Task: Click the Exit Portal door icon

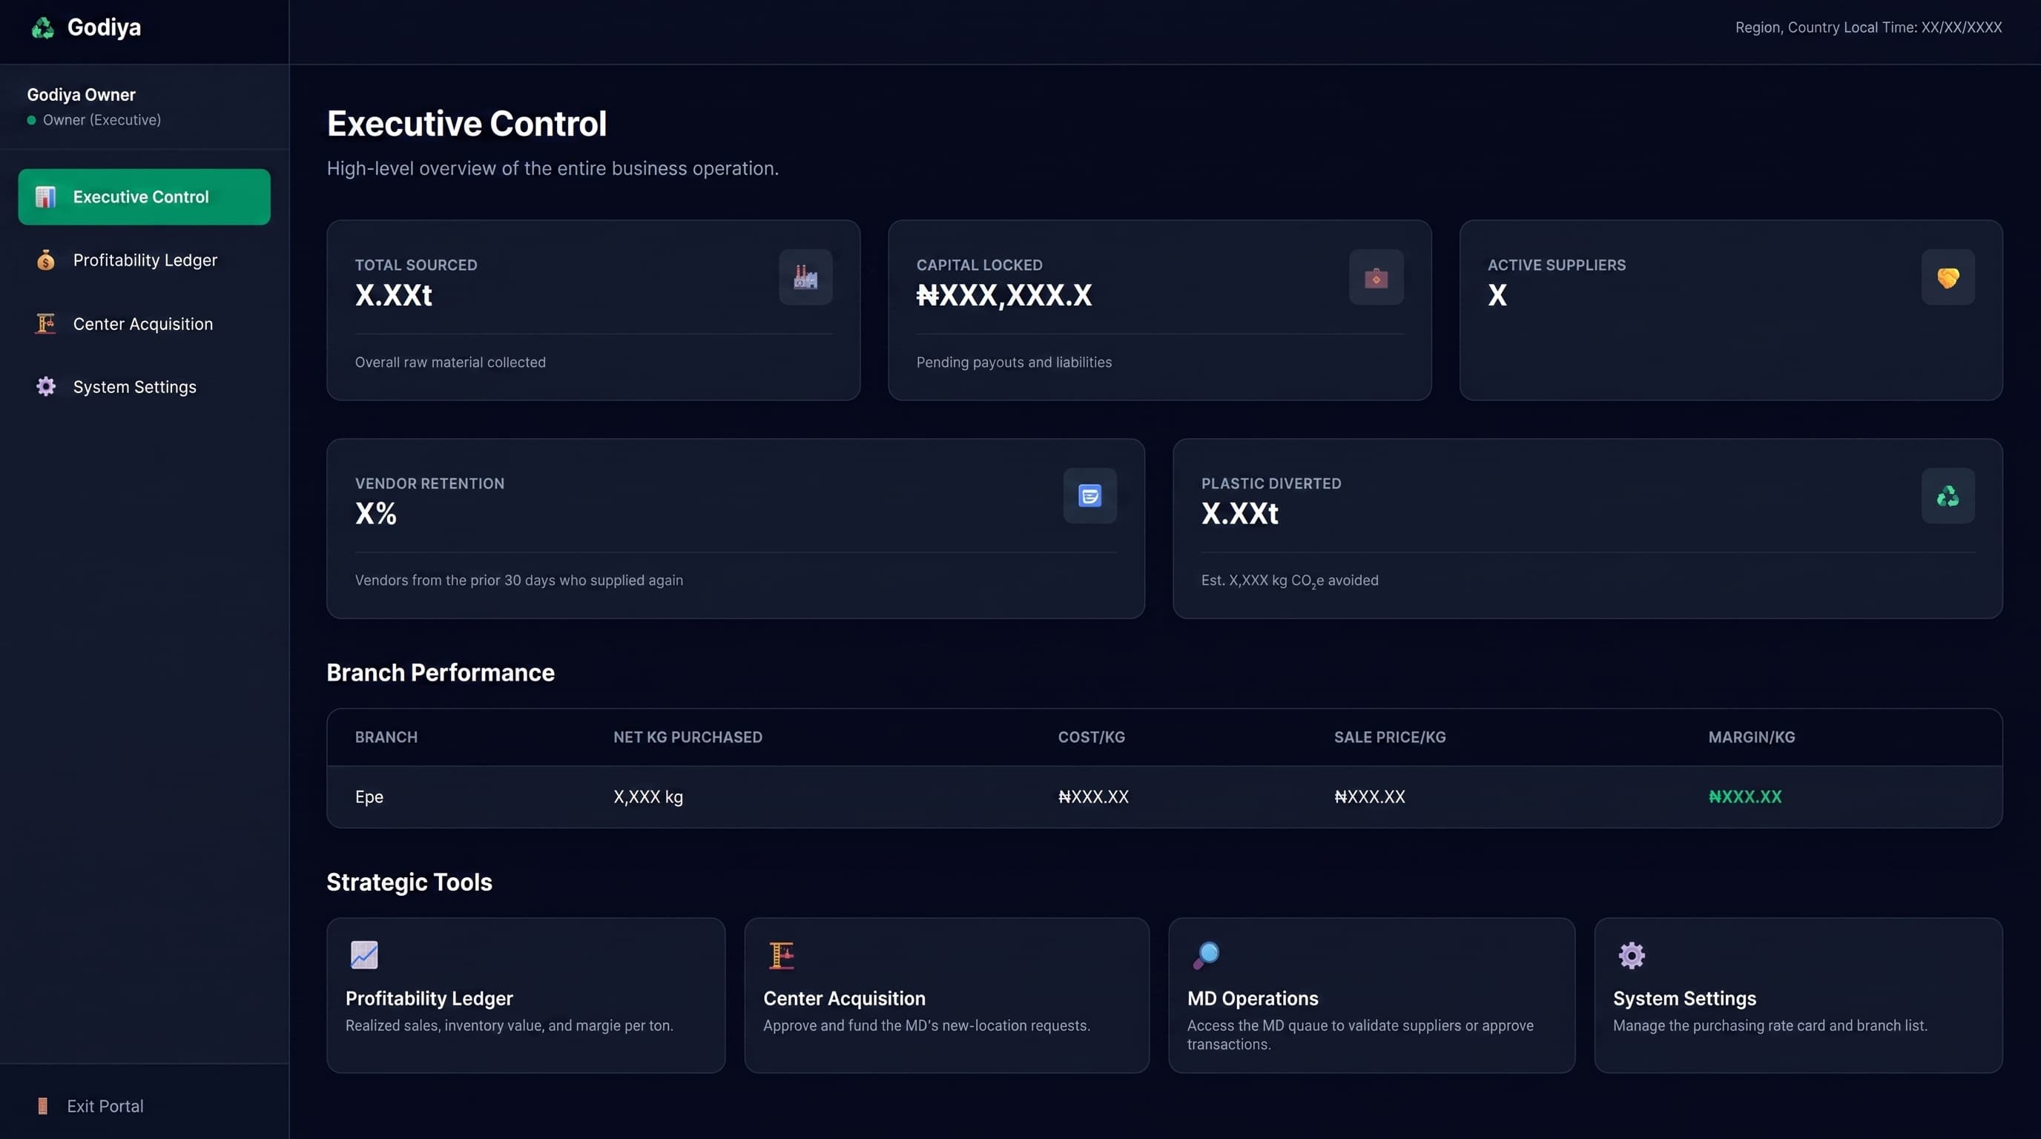Action: click(43, 1106)
